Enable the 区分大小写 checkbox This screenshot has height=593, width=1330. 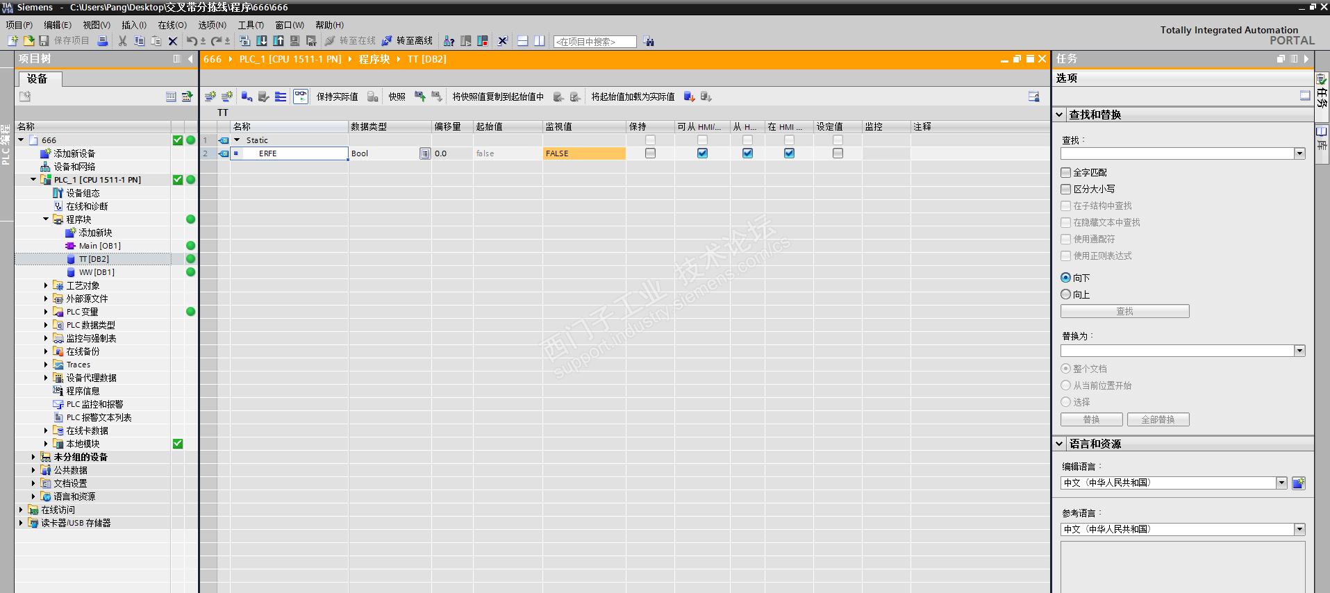click(1066, 189)
